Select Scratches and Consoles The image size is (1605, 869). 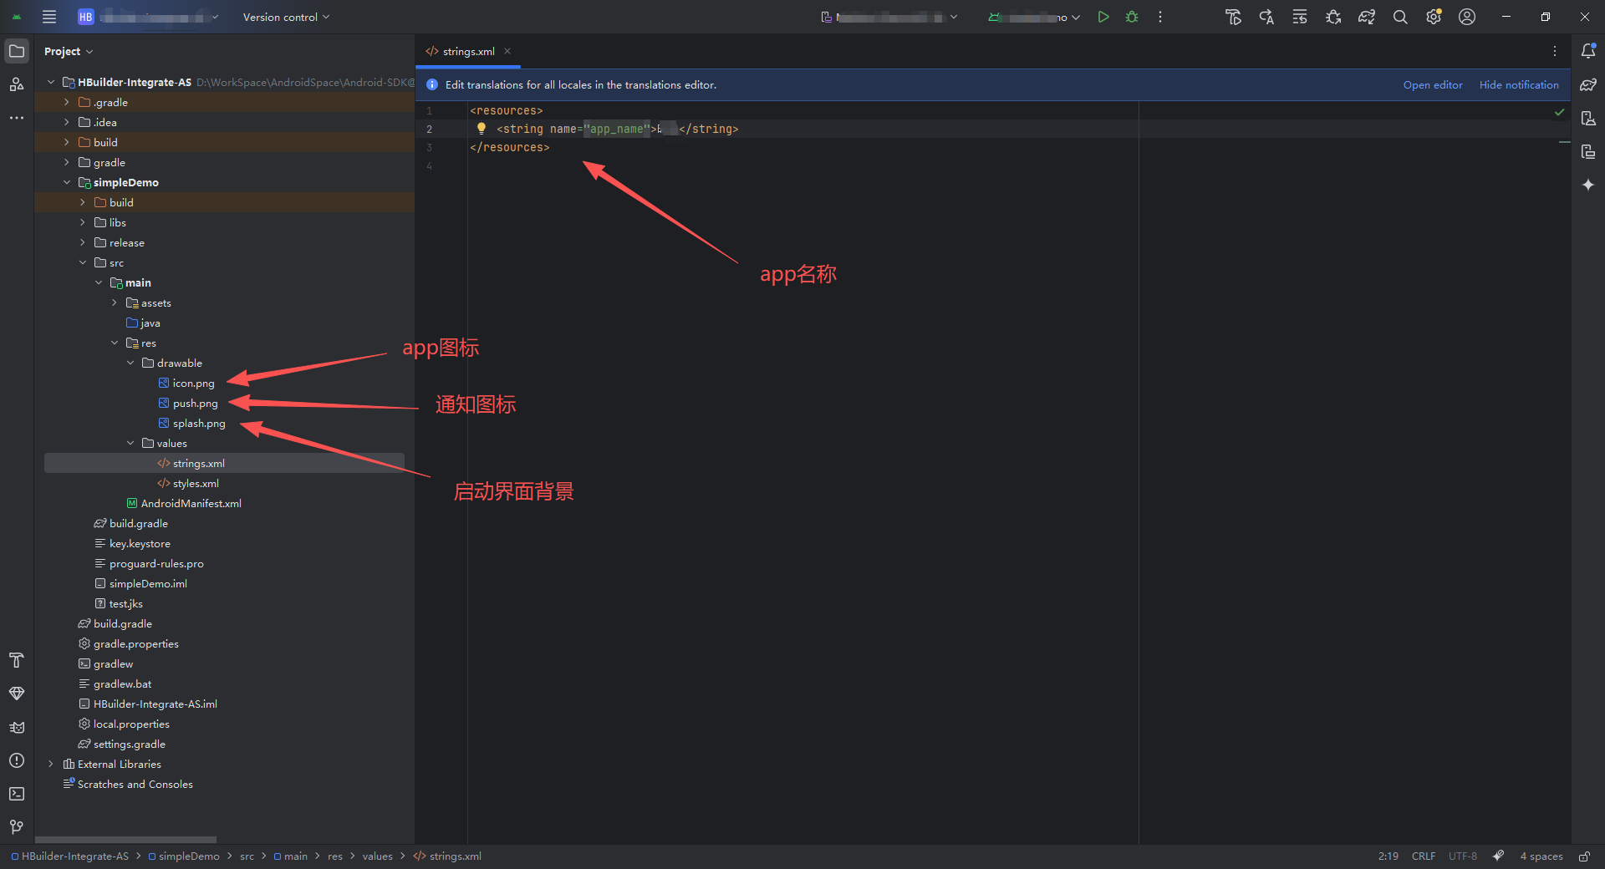point(135,784)
